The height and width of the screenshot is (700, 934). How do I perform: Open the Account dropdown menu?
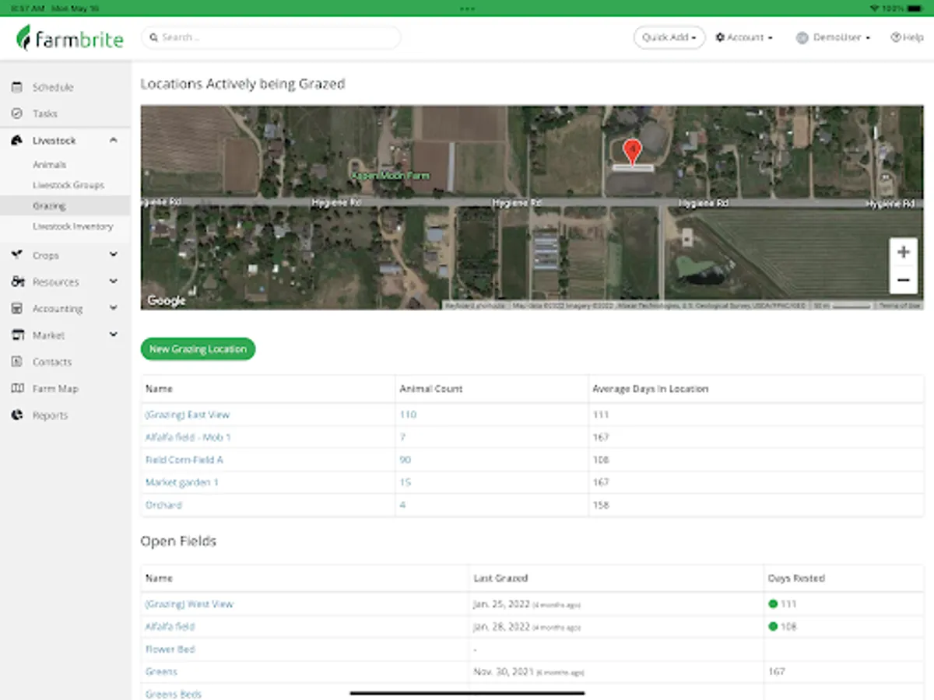pyautogui.click(x=744, y=37)
